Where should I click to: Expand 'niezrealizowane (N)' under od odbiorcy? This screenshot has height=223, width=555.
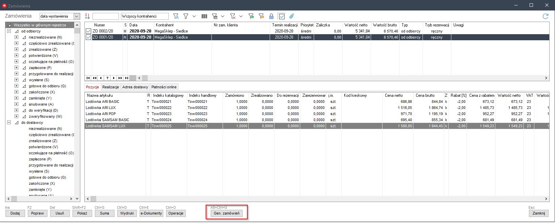point(16,37)
